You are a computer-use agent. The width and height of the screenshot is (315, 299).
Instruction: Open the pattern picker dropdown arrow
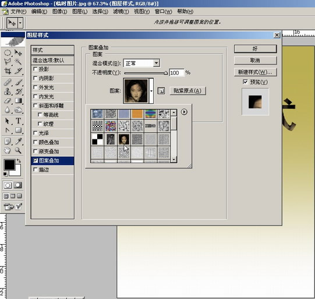(x=151, y=91)
